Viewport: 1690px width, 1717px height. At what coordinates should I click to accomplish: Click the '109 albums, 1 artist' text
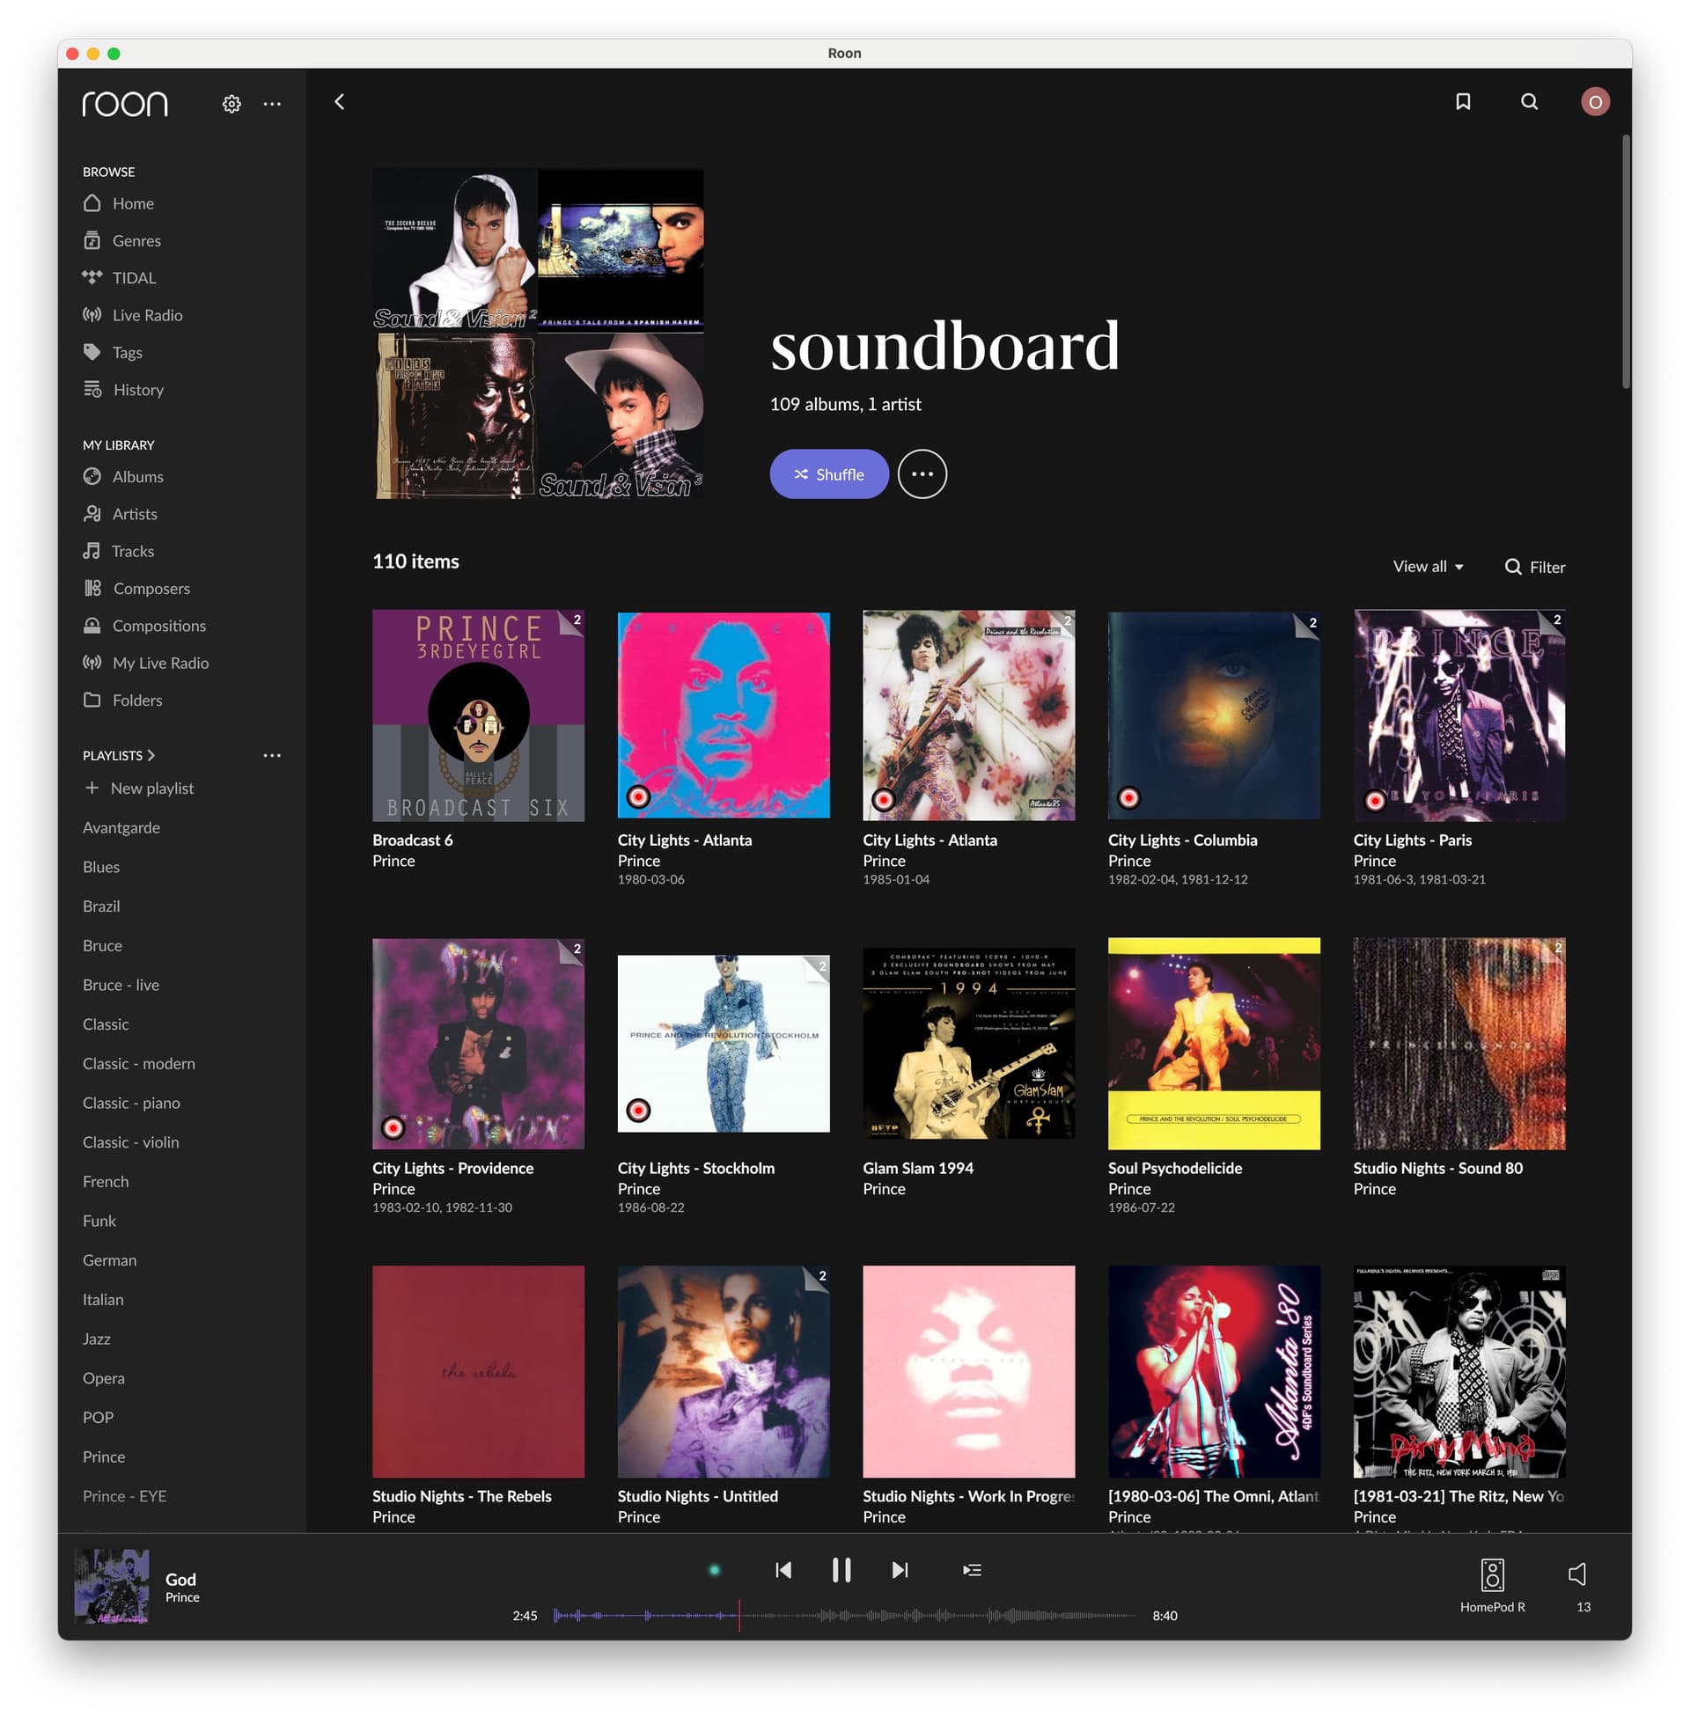click(845, 404)
